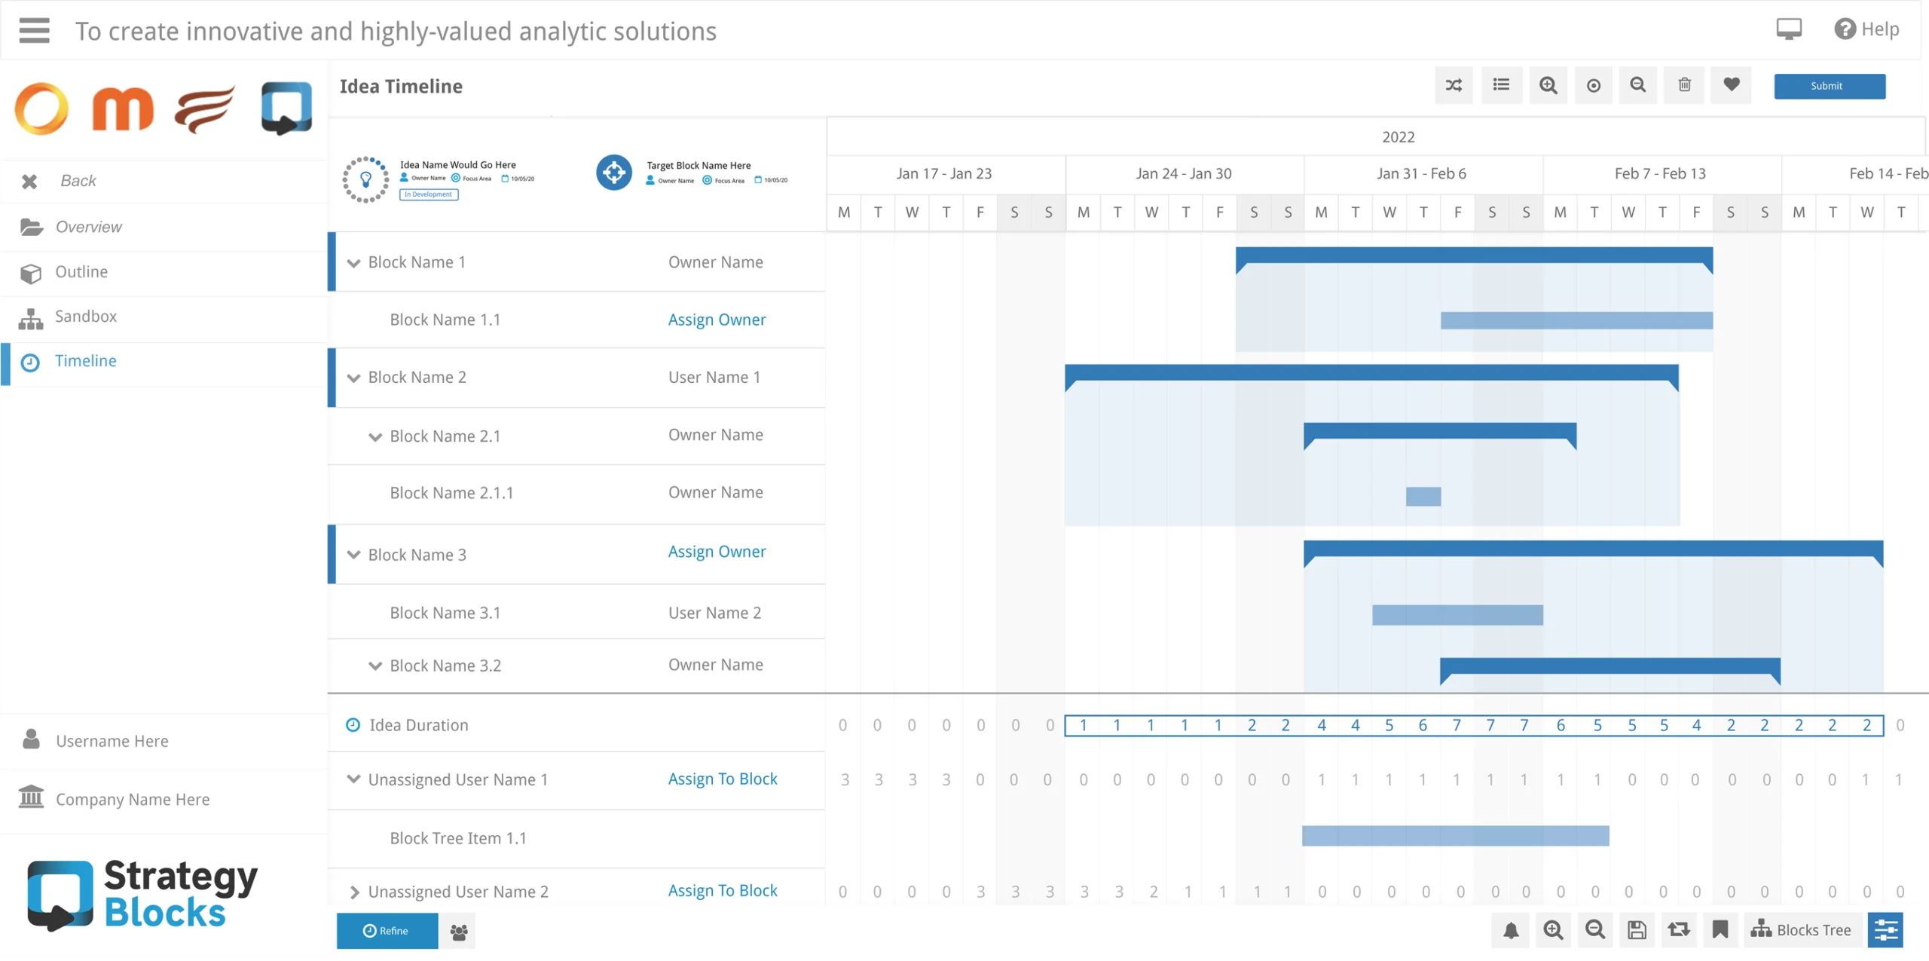Screen dimensions: 1929x961
Task: Click the floppy disk save icon
Action: 1637,930
